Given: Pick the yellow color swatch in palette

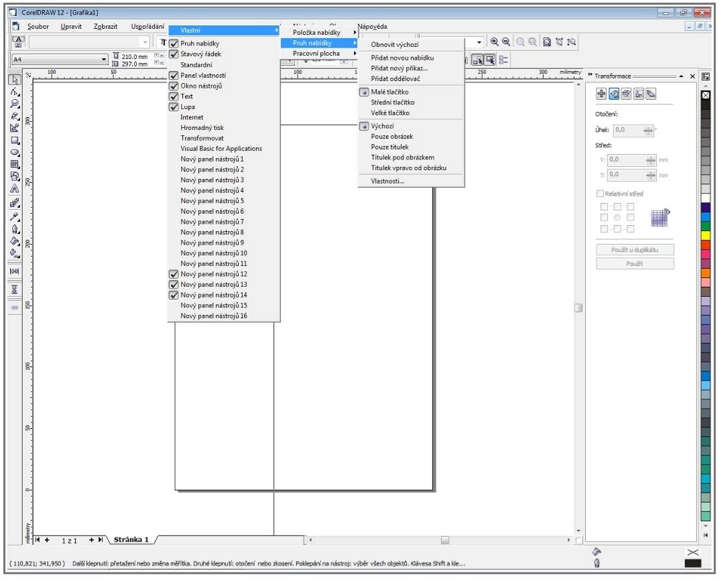Looking at the screenshot, I should coord(705,235).
